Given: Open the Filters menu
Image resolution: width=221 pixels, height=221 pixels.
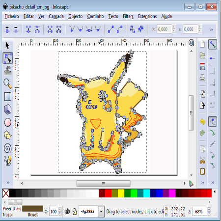Looking at the screenshot, I should coord(128,16).
